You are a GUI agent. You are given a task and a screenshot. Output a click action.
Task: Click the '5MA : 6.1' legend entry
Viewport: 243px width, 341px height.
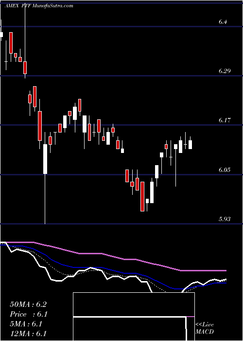tap(26, 324)
